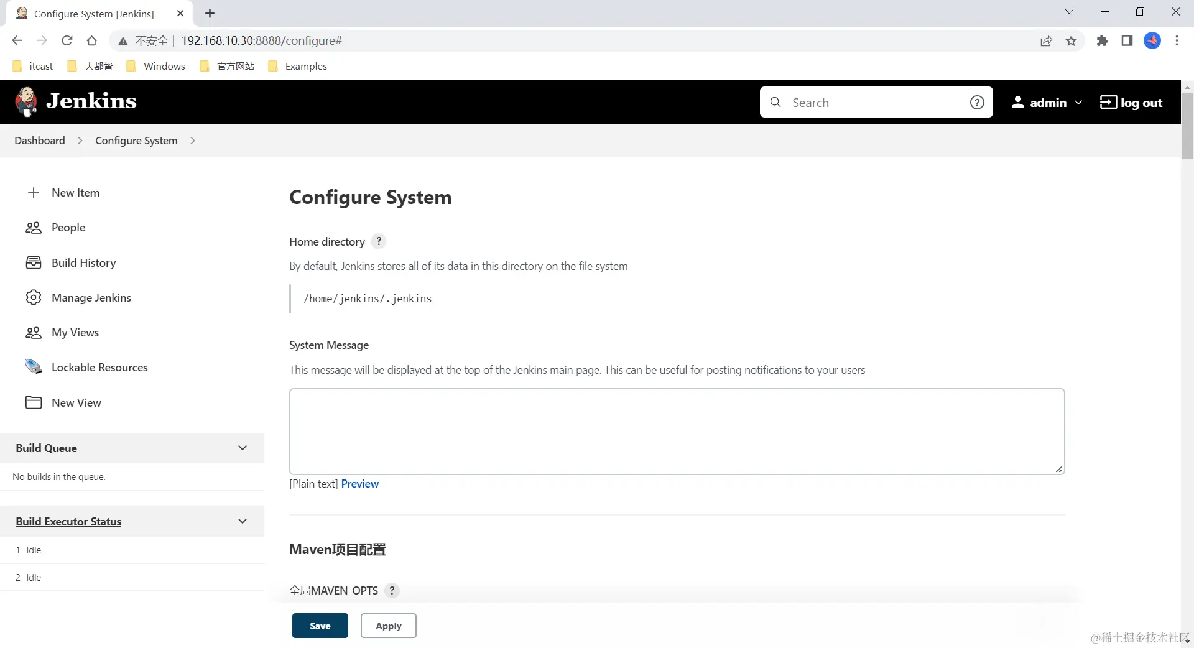Click the not-secure warning icon
The width and height of the screenshot is (1194, 648).
tap(123, 41)
